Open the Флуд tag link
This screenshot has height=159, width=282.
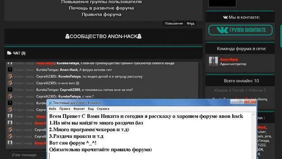coord(190,23)
